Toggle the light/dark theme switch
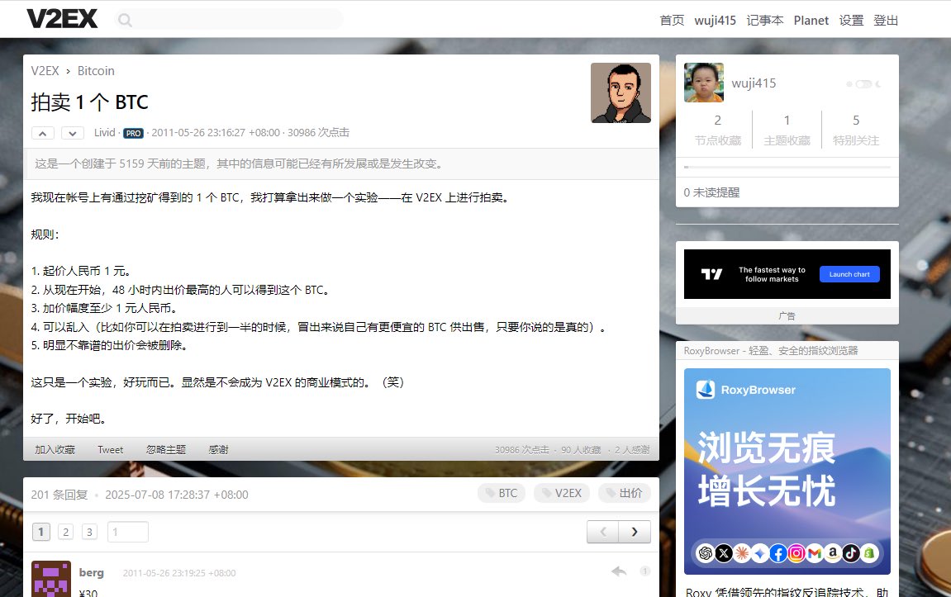The image size is (951, 597). click(x=863, y=83)
